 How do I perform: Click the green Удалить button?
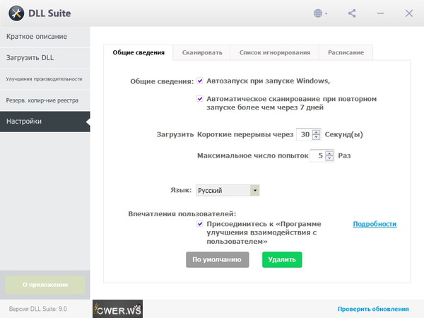[x=282, y=259]
